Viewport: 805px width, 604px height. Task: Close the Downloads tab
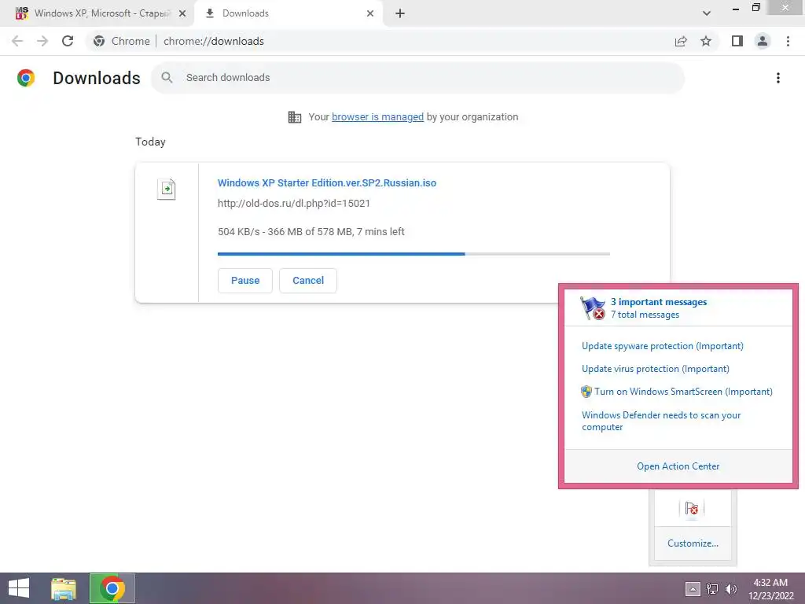pos(370,13)
